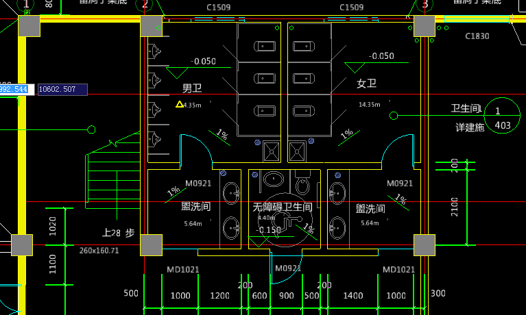The image size is (526, 315).
Task: Click the green circle on the 卫生间1 leader line
Action: (x=394, y=116)
